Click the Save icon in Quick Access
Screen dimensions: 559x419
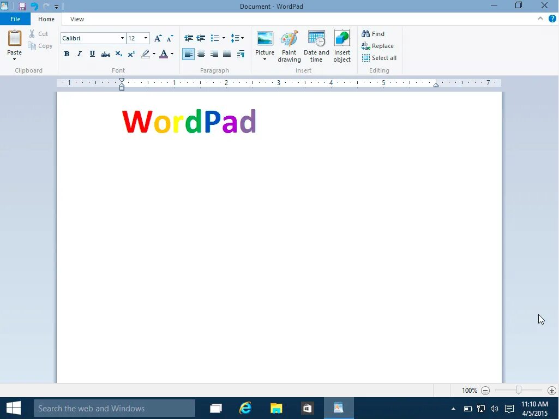(22, 7)
